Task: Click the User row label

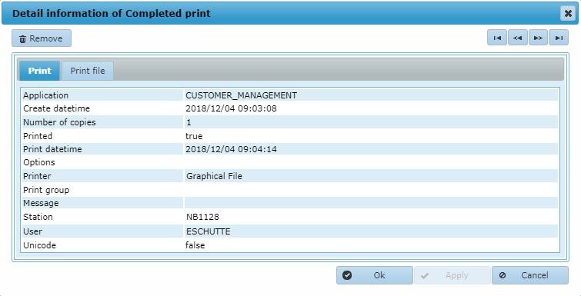Action: (32, 231)
